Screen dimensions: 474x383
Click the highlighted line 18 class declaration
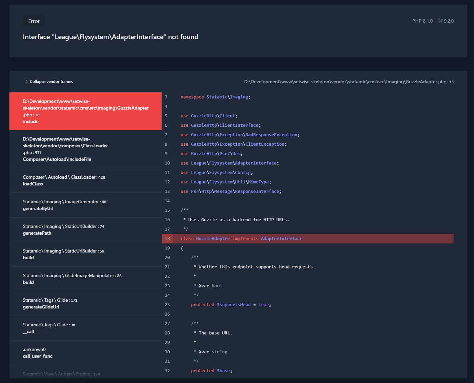coord(242,238)
